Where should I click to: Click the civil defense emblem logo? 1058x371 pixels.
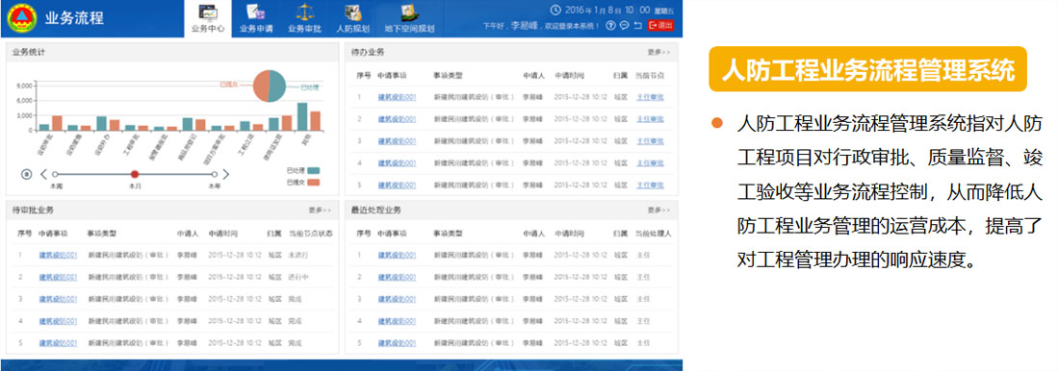pos(22,18)
